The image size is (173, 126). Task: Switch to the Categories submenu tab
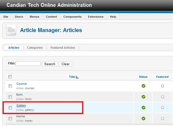(35, 48)
